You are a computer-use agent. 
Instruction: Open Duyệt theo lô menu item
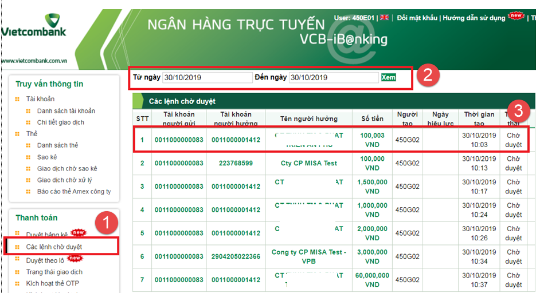pos(45,260)
